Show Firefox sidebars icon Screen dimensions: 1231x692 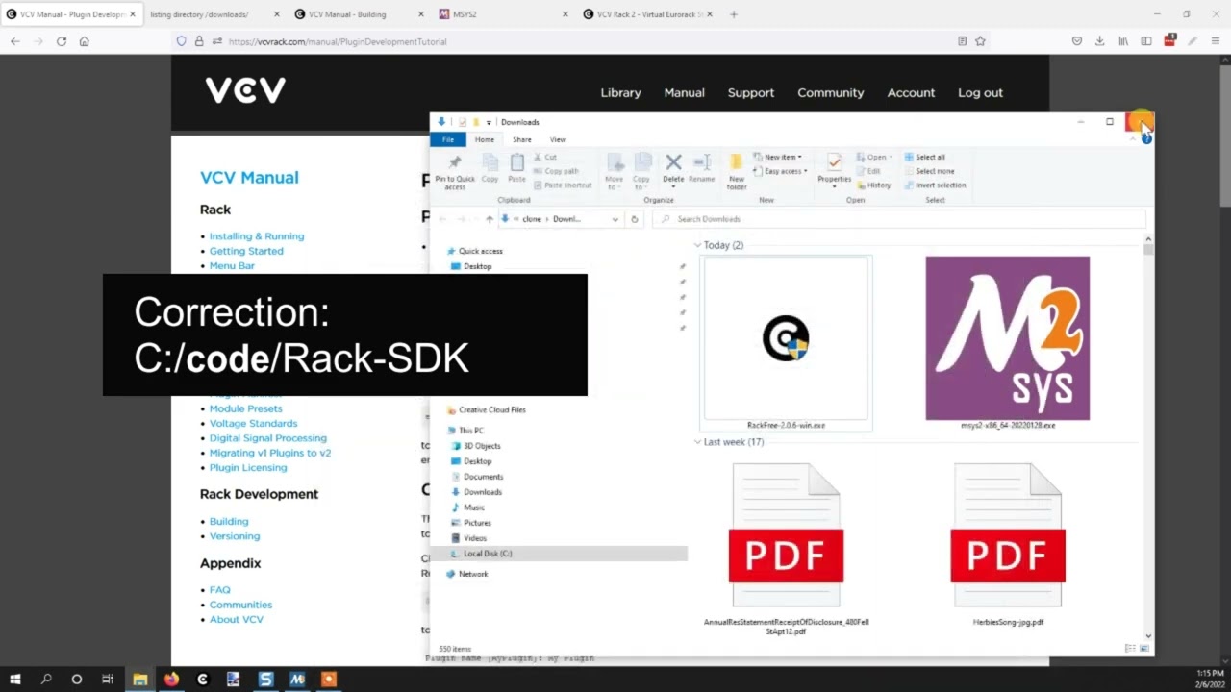click(1146, 41)
